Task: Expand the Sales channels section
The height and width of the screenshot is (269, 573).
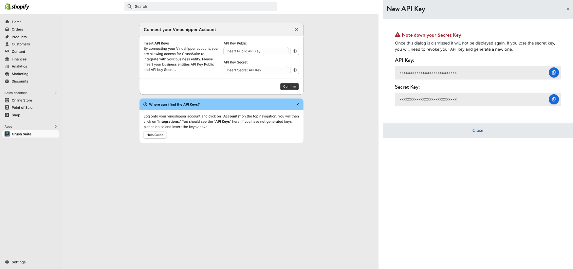Action: [x=56, y=93]
